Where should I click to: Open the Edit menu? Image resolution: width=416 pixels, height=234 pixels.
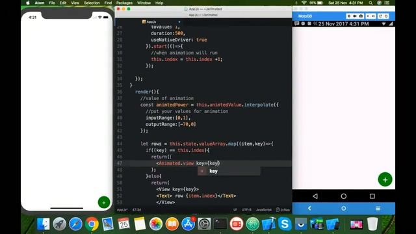tap(63, 3)
